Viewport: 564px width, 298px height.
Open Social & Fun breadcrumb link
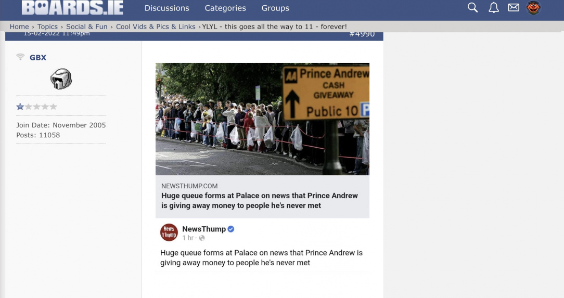(87, 27)
